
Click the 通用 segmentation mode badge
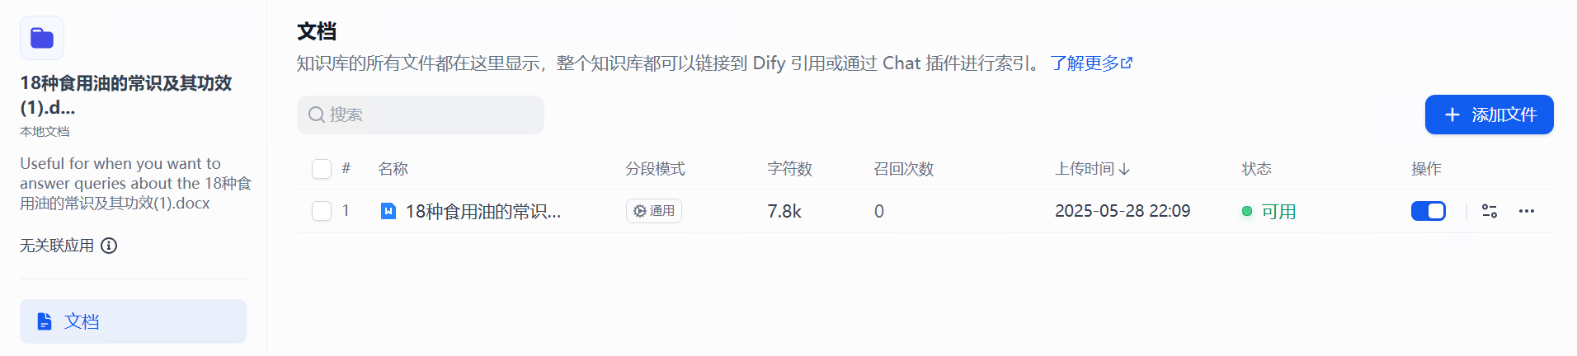pyautogui.click(x=653, y=211)
